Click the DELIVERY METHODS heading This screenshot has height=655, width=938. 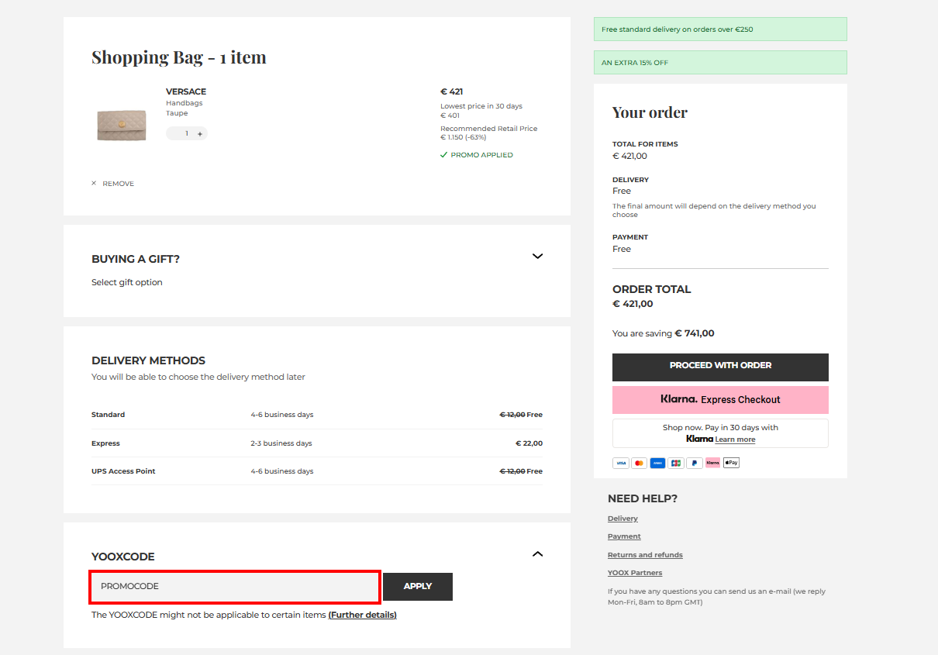click(x=148, y=360)
